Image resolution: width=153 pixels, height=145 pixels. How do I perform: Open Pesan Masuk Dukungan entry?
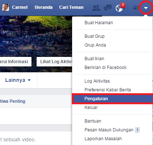click(109, 130)
